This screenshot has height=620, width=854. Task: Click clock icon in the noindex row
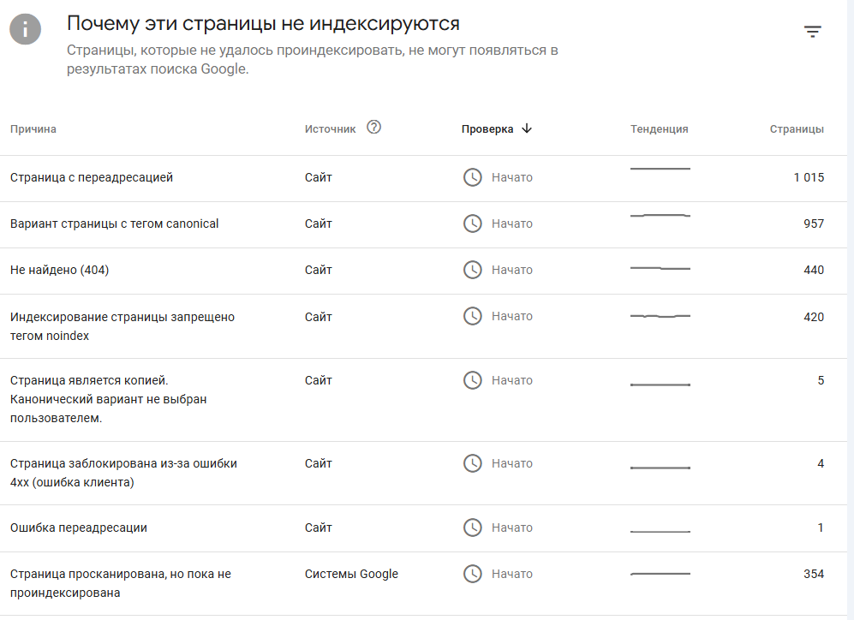(472, 316)
